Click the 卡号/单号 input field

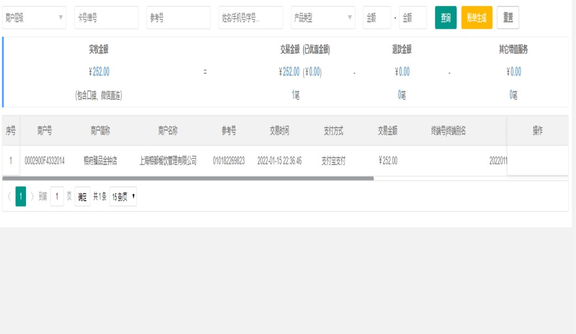click(x=106, y=18)
